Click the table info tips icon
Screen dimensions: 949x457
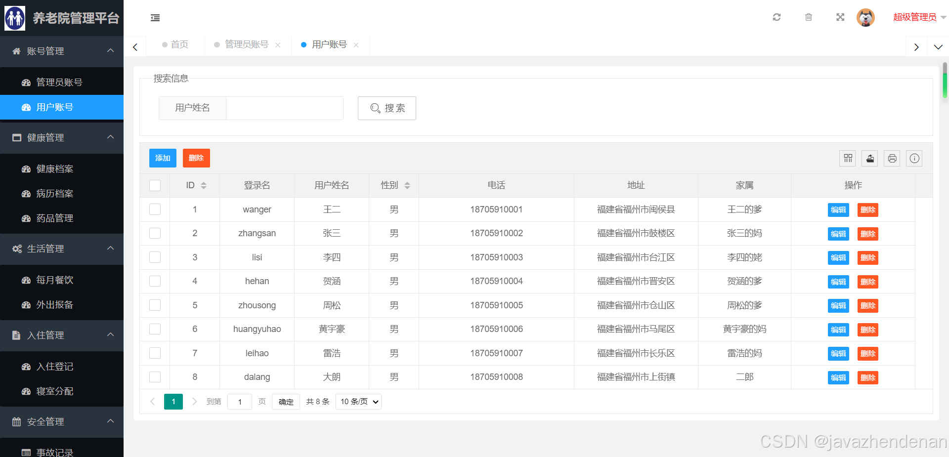coord(914,159)
